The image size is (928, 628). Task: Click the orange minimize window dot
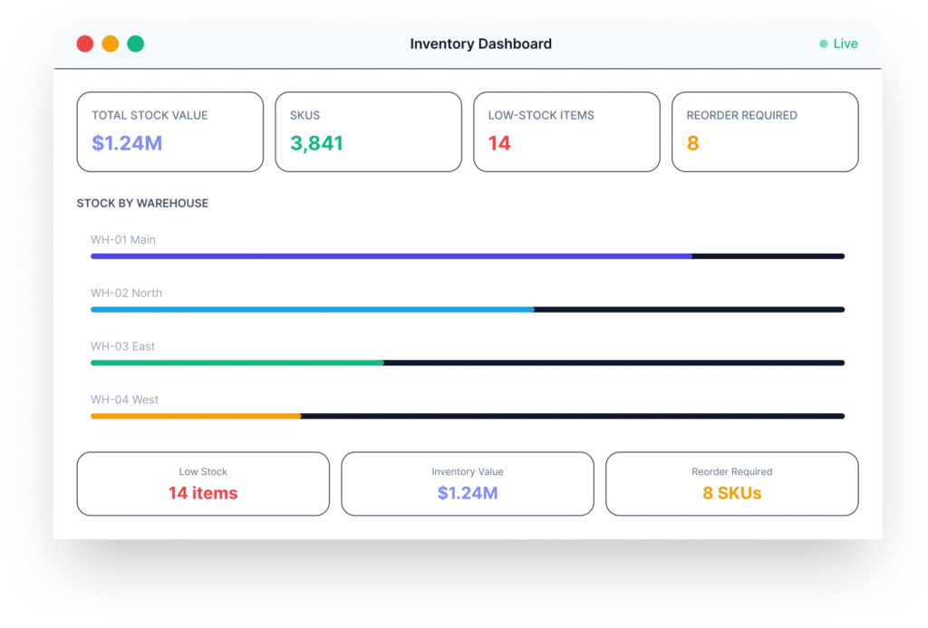pos(110,43)
